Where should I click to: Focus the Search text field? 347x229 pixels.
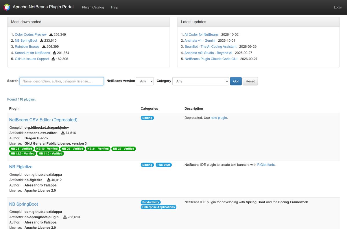click(x=62, y=81)
